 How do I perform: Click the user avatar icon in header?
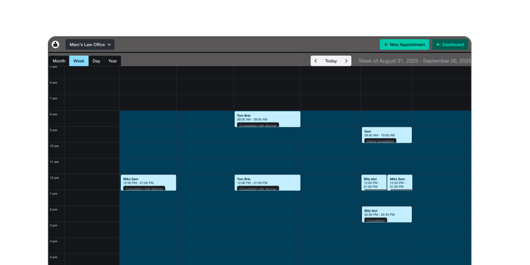[x=55, y=45]
